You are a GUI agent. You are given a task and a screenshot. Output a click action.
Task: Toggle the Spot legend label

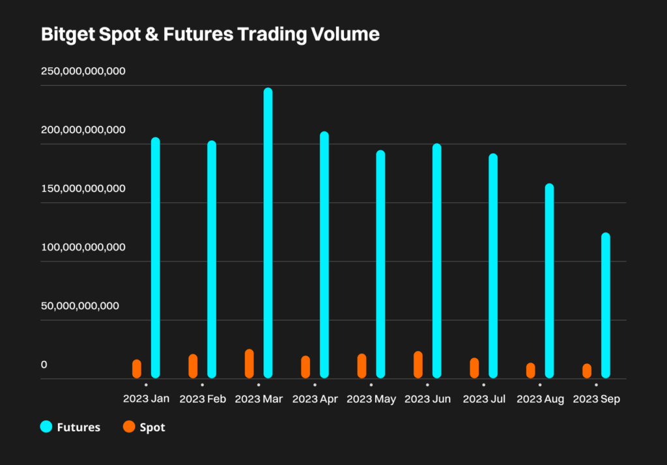click(x=152, y=427)
